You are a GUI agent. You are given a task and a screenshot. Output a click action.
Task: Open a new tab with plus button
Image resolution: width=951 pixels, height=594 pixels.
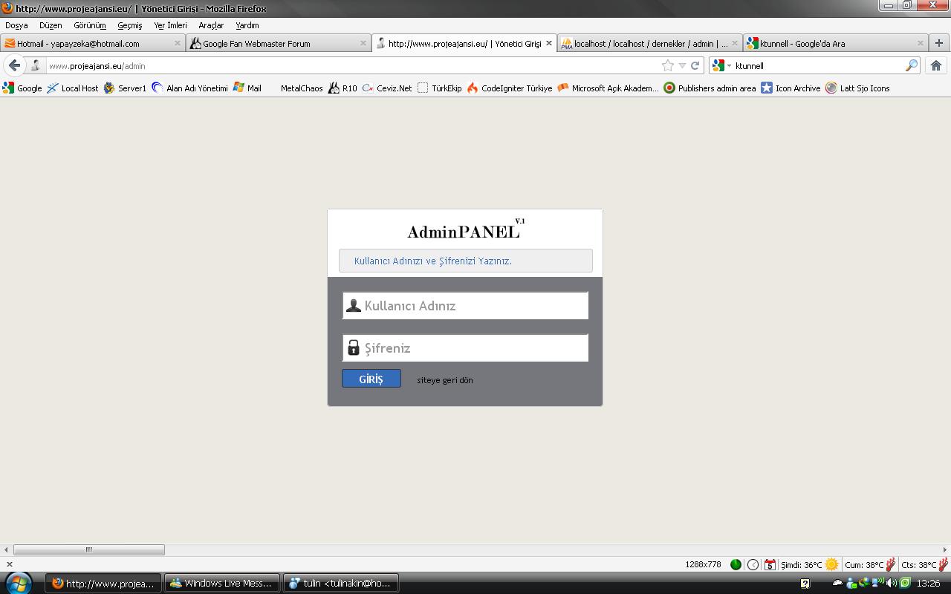click(x=938, y=43)
